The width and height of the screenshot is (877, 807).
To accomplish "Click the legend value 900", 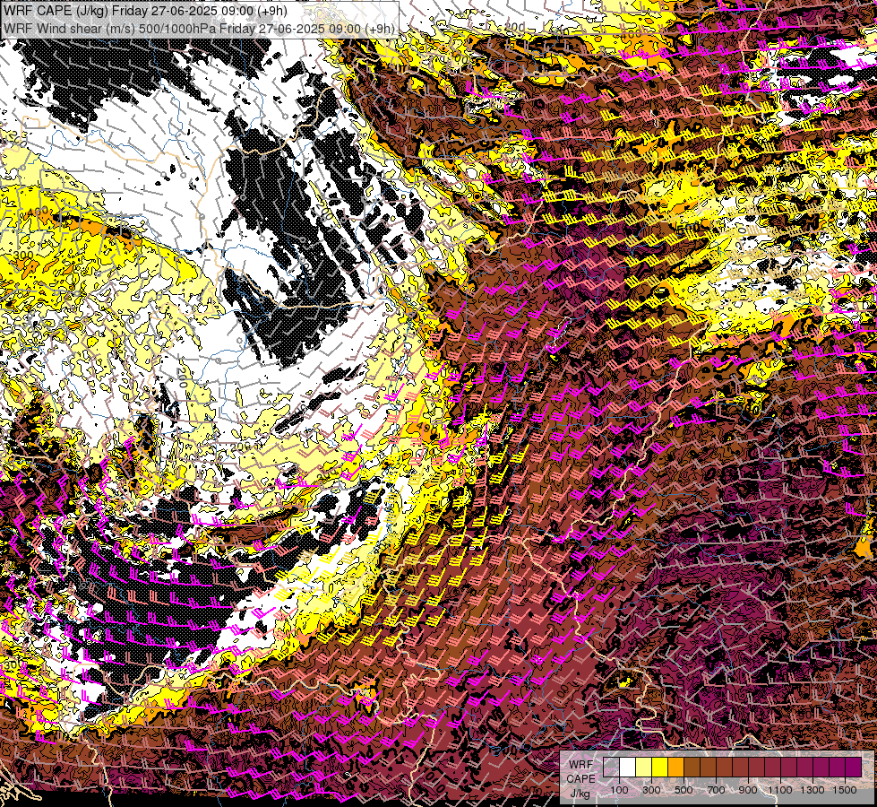I will (748, 790).
